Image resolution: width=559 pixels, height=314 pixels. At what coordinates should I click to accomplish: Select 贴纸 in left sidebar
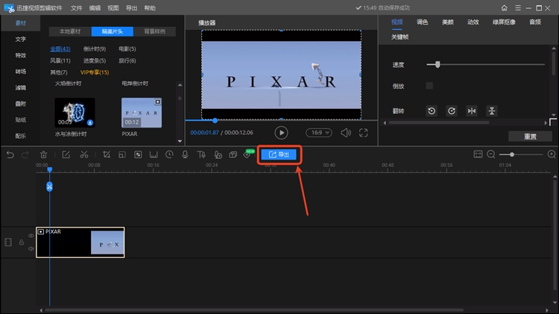point(21,119)
